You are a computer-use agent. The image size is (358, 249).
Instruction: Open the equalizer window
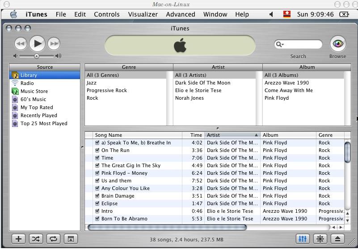(303, 239)
